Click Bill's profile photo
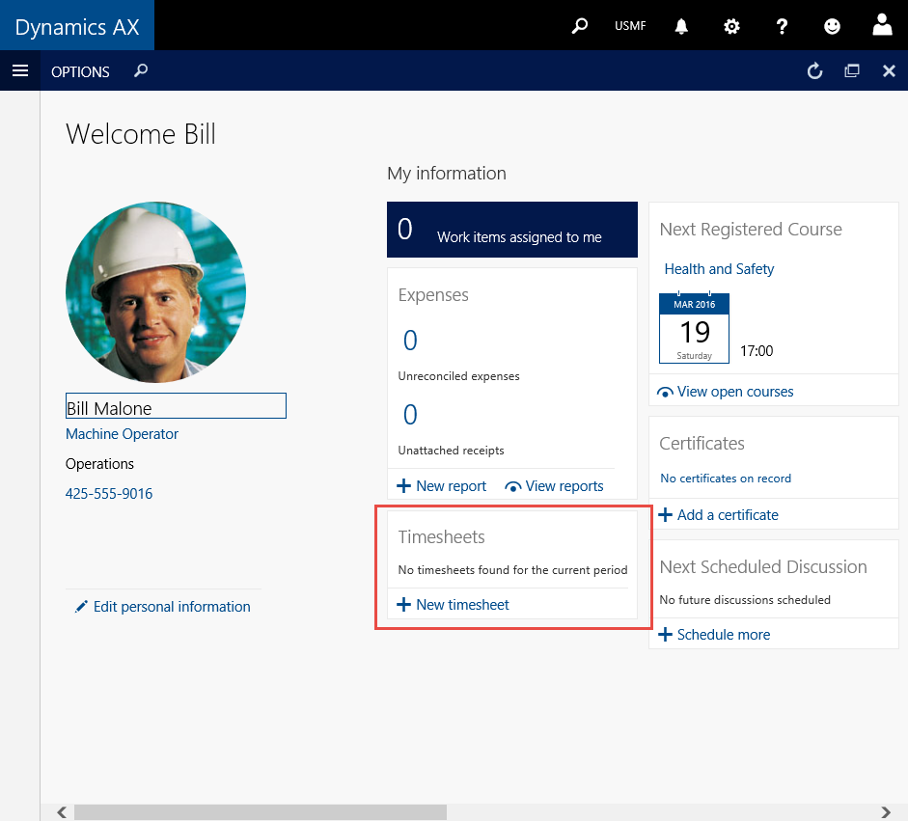This screenshot has width=908, height=821. 155,292
